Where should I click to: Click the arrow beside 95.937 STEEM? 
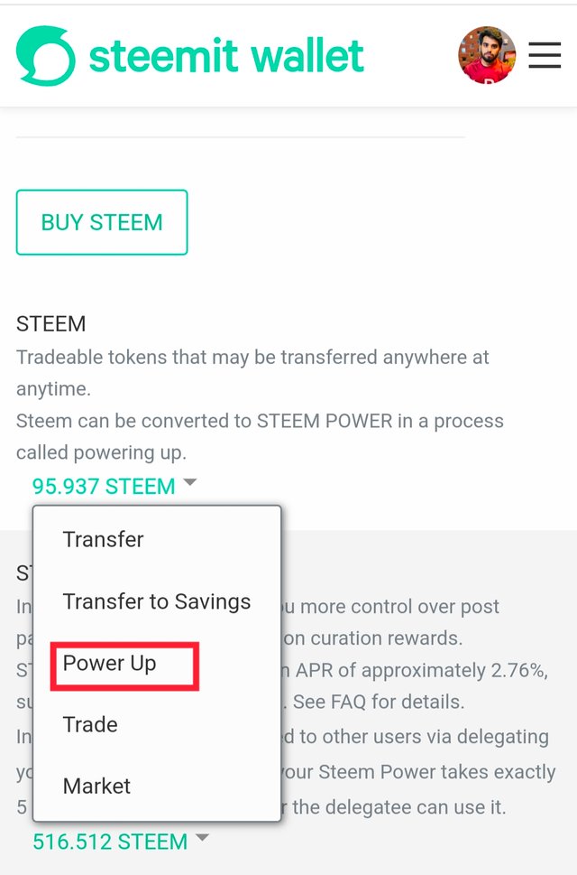189,483
